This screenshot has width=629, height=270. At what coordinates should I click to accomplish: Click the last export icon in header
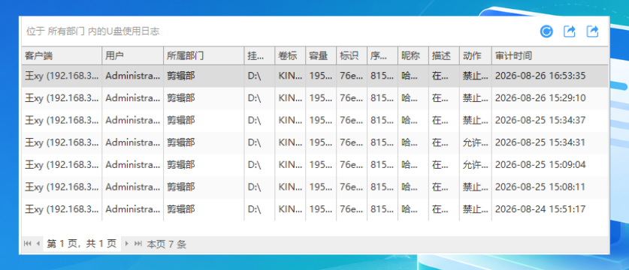592,31
